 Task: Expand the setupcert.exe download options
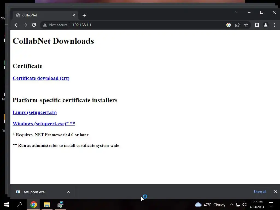pos(69,192)
